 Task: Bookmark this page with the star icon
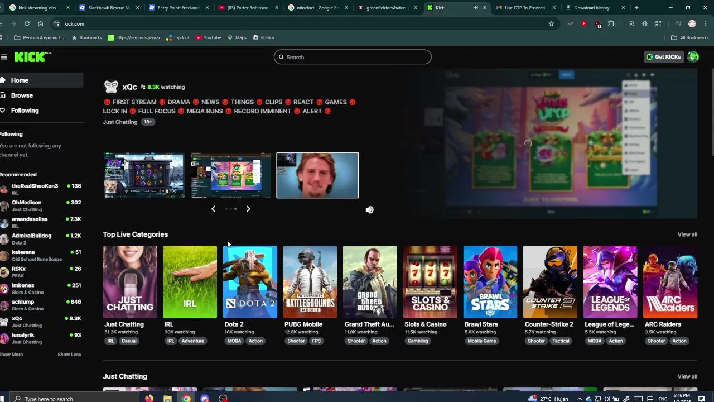click(551, 23)
